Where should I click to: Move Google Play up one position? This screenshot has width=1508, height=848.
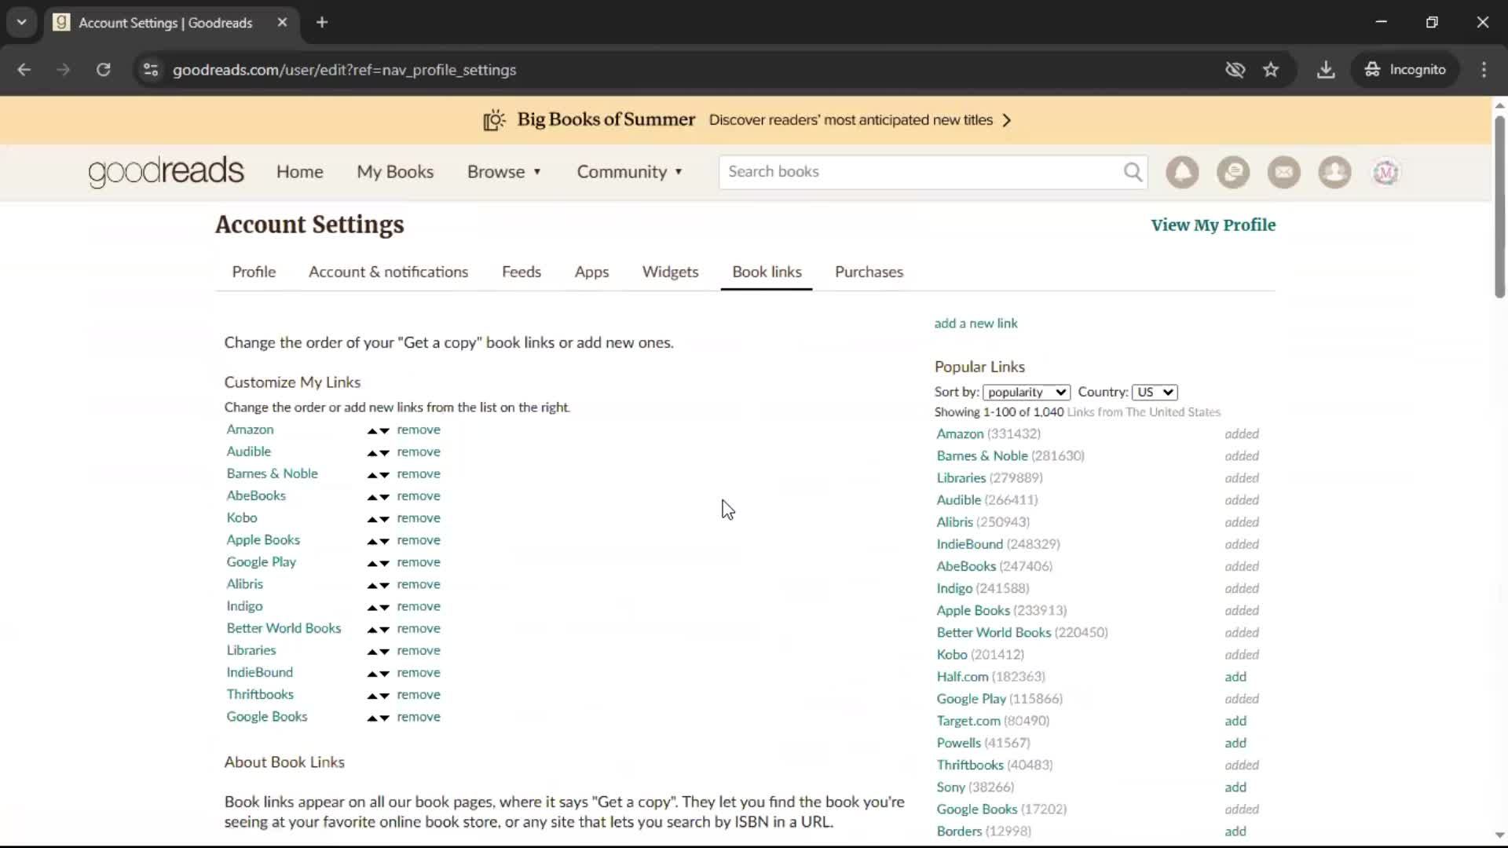[372, 563]
